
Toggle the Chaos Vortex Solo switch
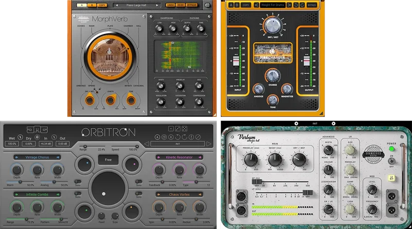pos(139,193)
